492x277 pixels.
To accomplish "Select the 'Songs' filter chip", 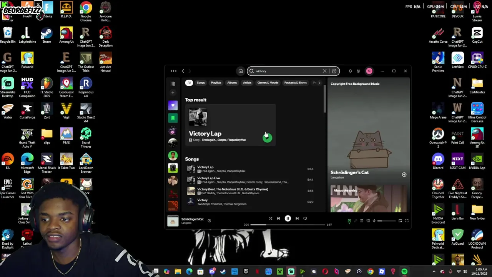I will [201, 83].
